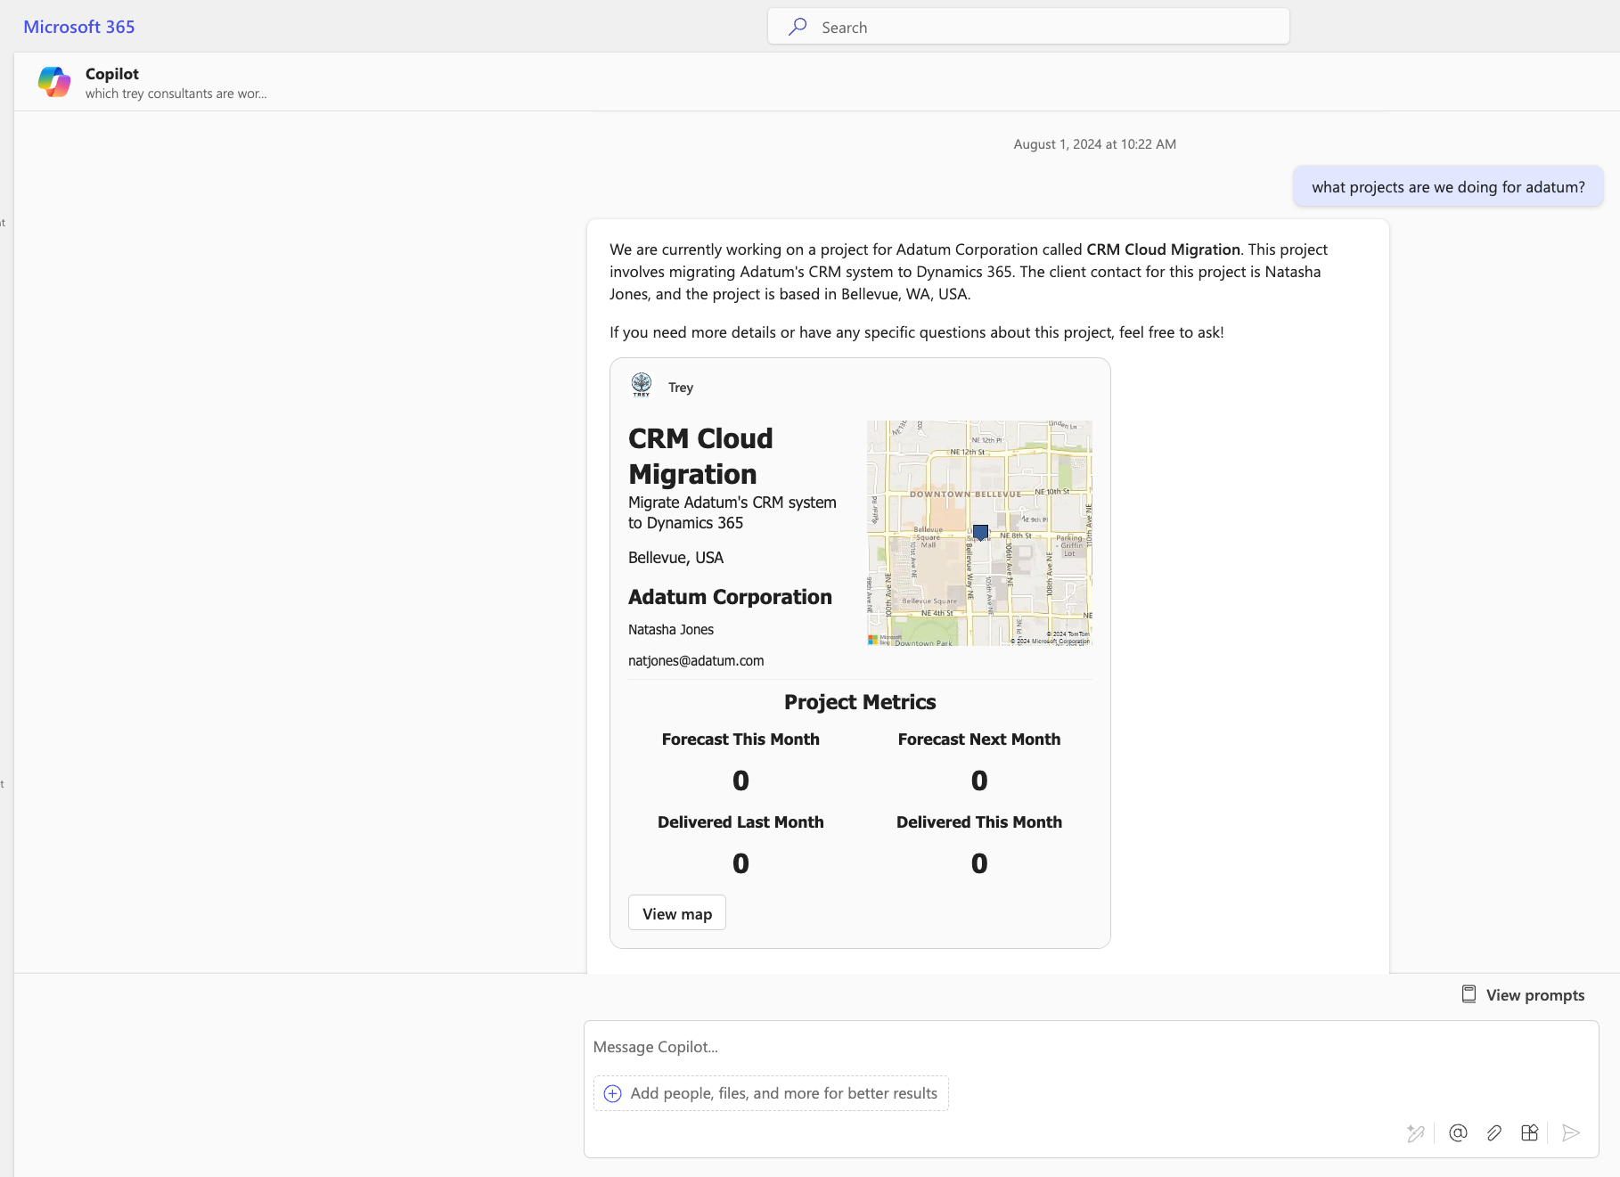Viewport: 1620px width, 1177px height.
Task: Click the Forecast This Month label
Action: click(x=740, y=740)
